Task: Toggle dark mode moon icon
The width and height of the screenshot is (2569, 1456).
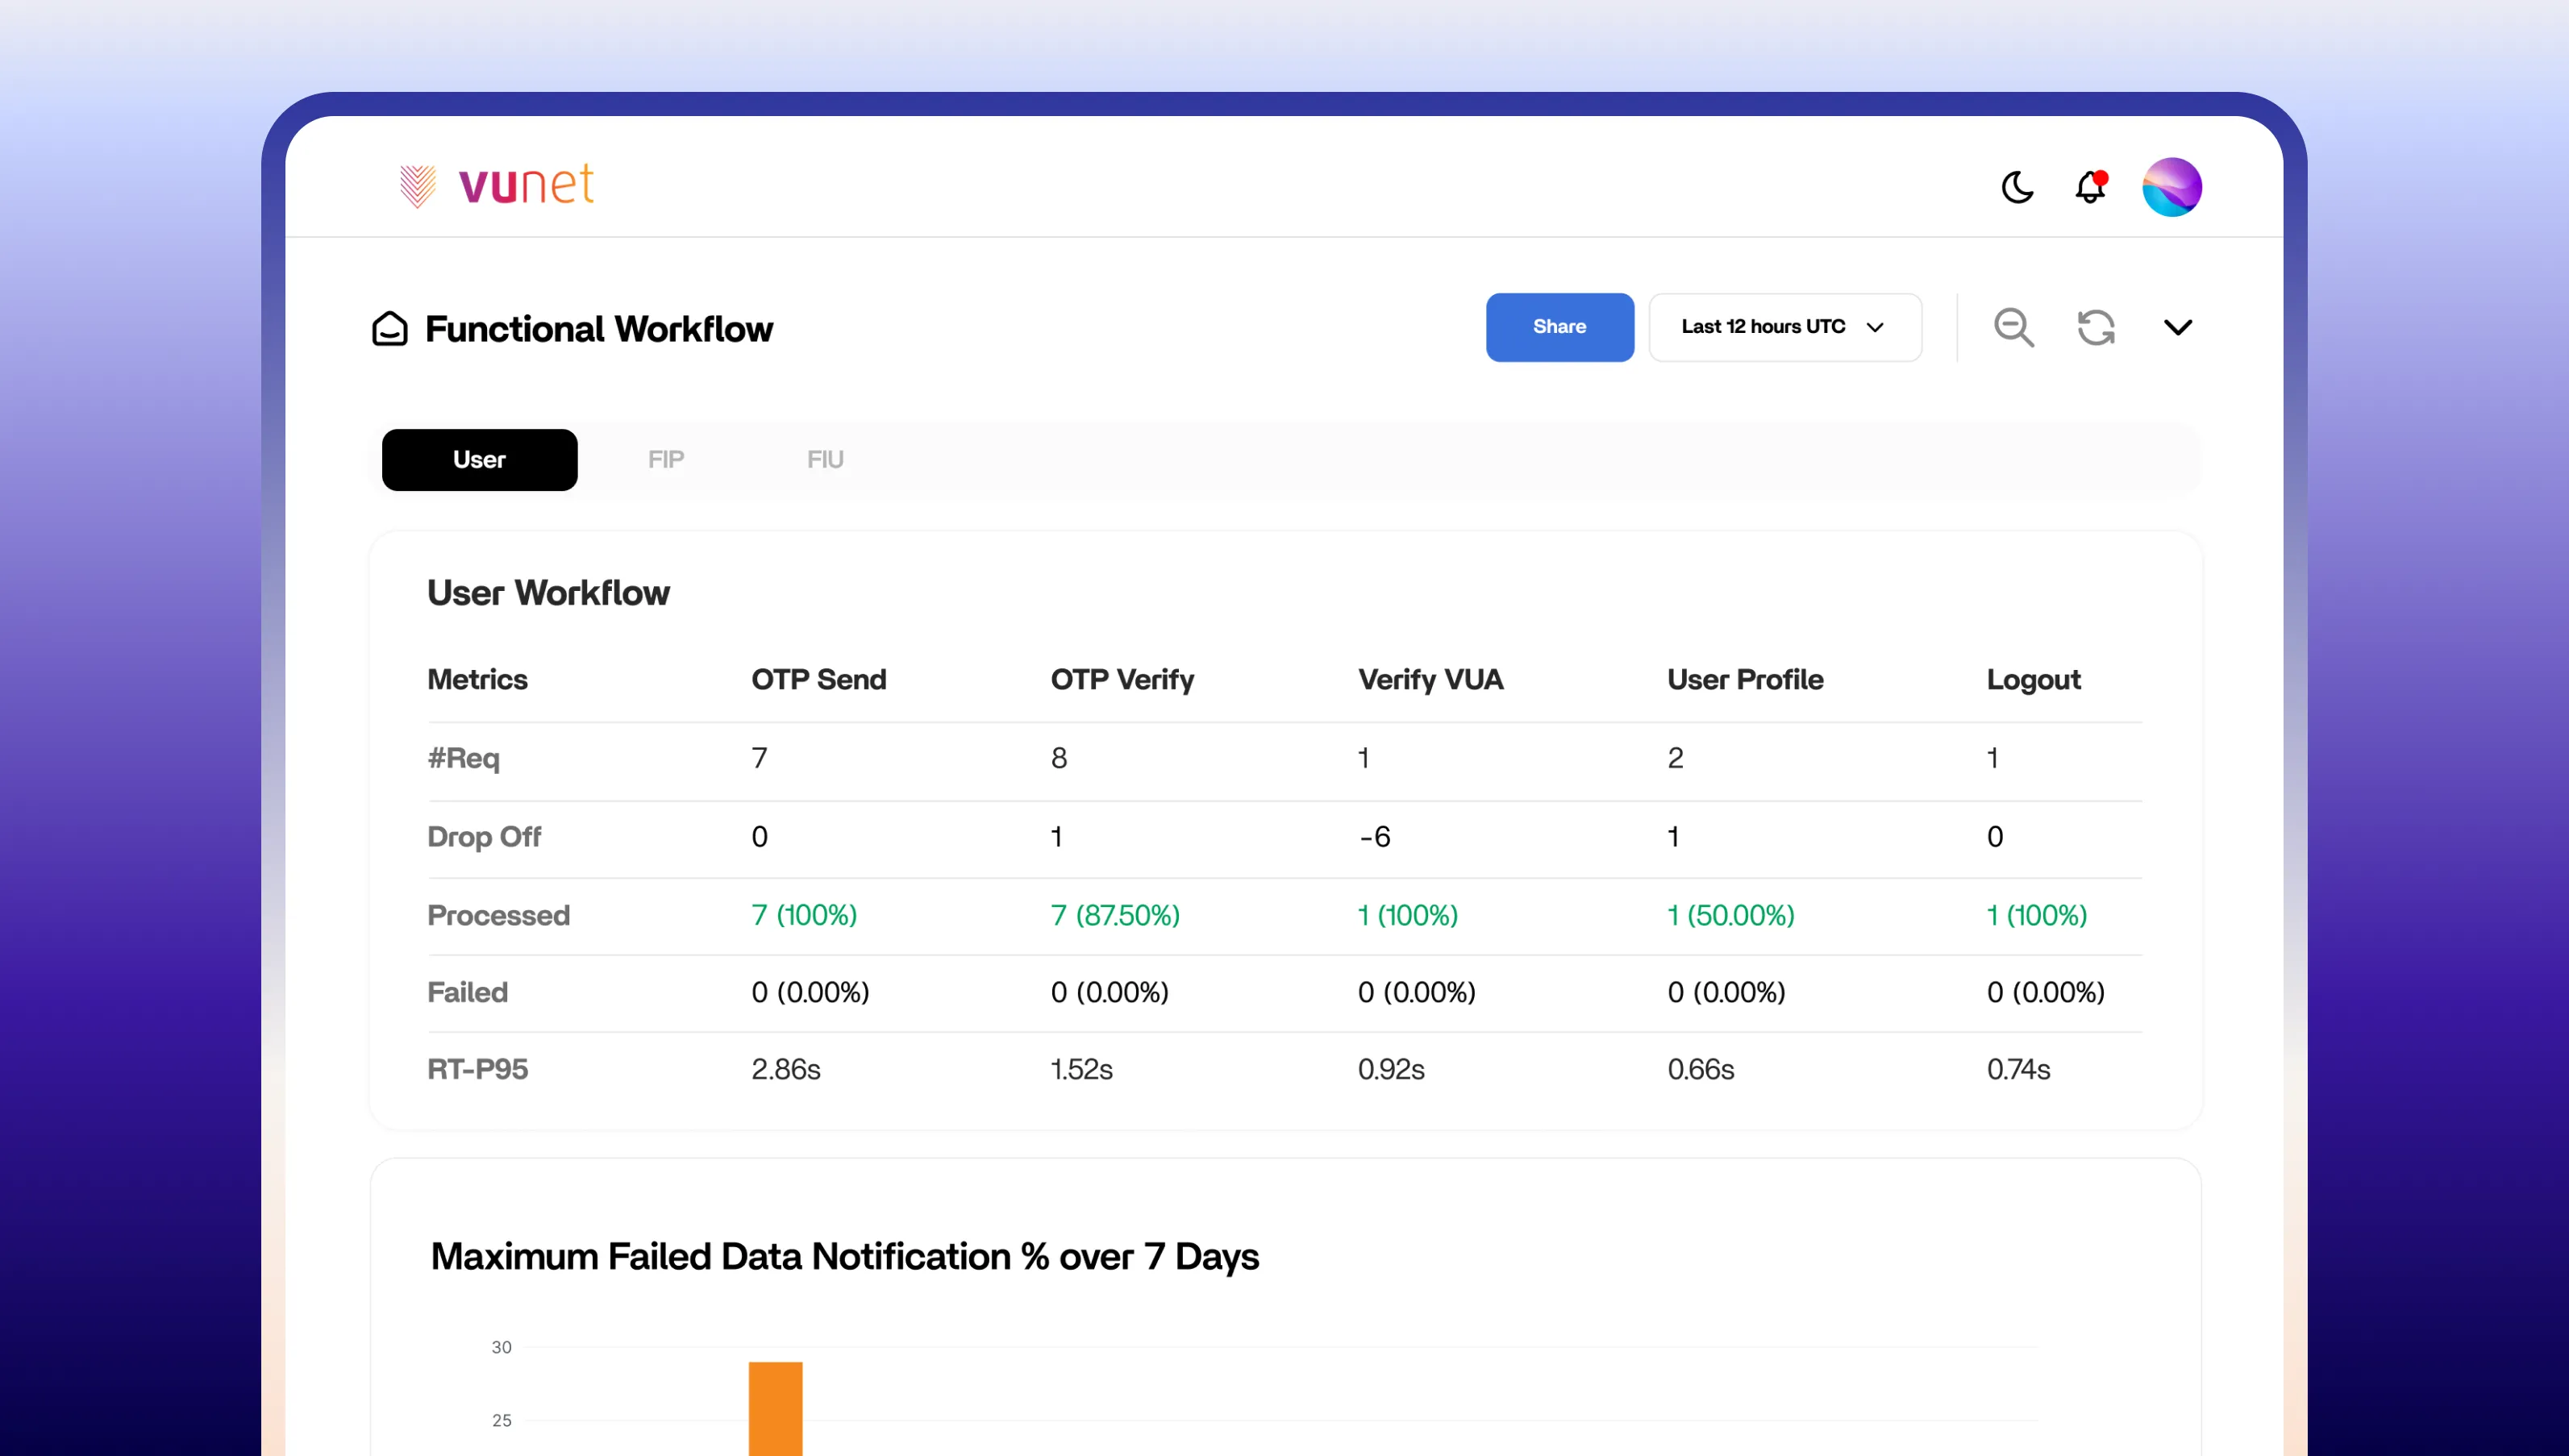Action: (x=2017, y=187)
